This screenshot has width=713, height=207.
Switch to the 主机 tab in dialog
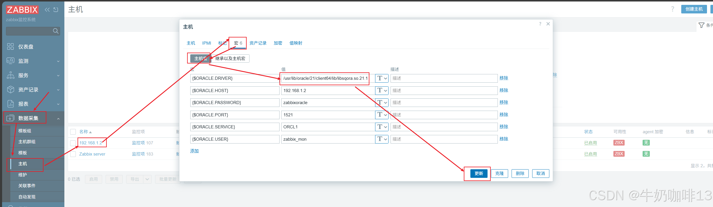point(191,43)
